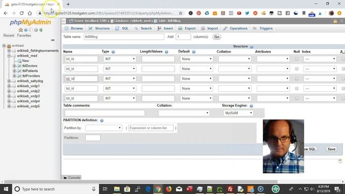Viewport: 345px width, 194px height.
Task: Open the Search tab
Action: coord(143,29)
